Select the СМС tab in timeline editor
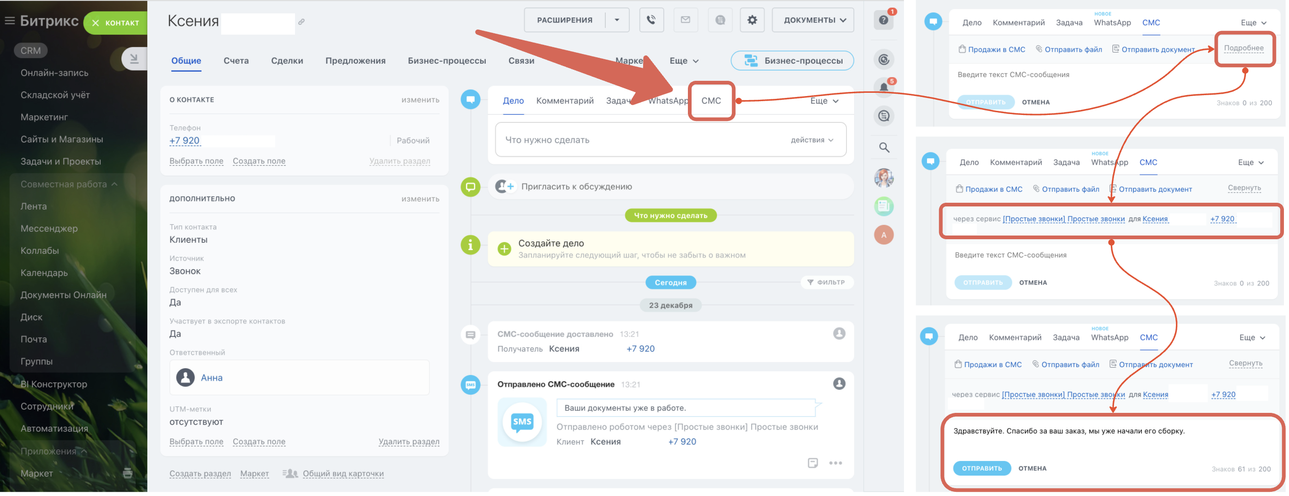The width and height of the screenshot is (1289, 496). [x=711, y=101]
